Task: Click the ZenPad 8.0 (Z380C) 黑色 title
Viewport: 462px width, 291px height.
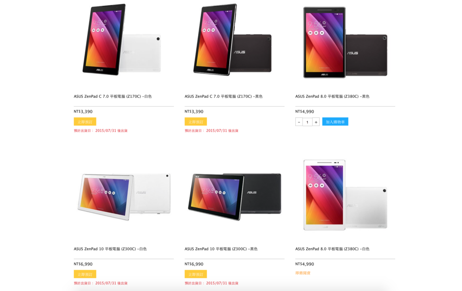Action: 332,97
